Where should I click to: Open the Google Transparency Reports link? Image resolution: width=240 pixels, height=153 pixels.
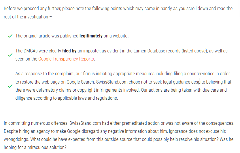[x=66, y=59]
